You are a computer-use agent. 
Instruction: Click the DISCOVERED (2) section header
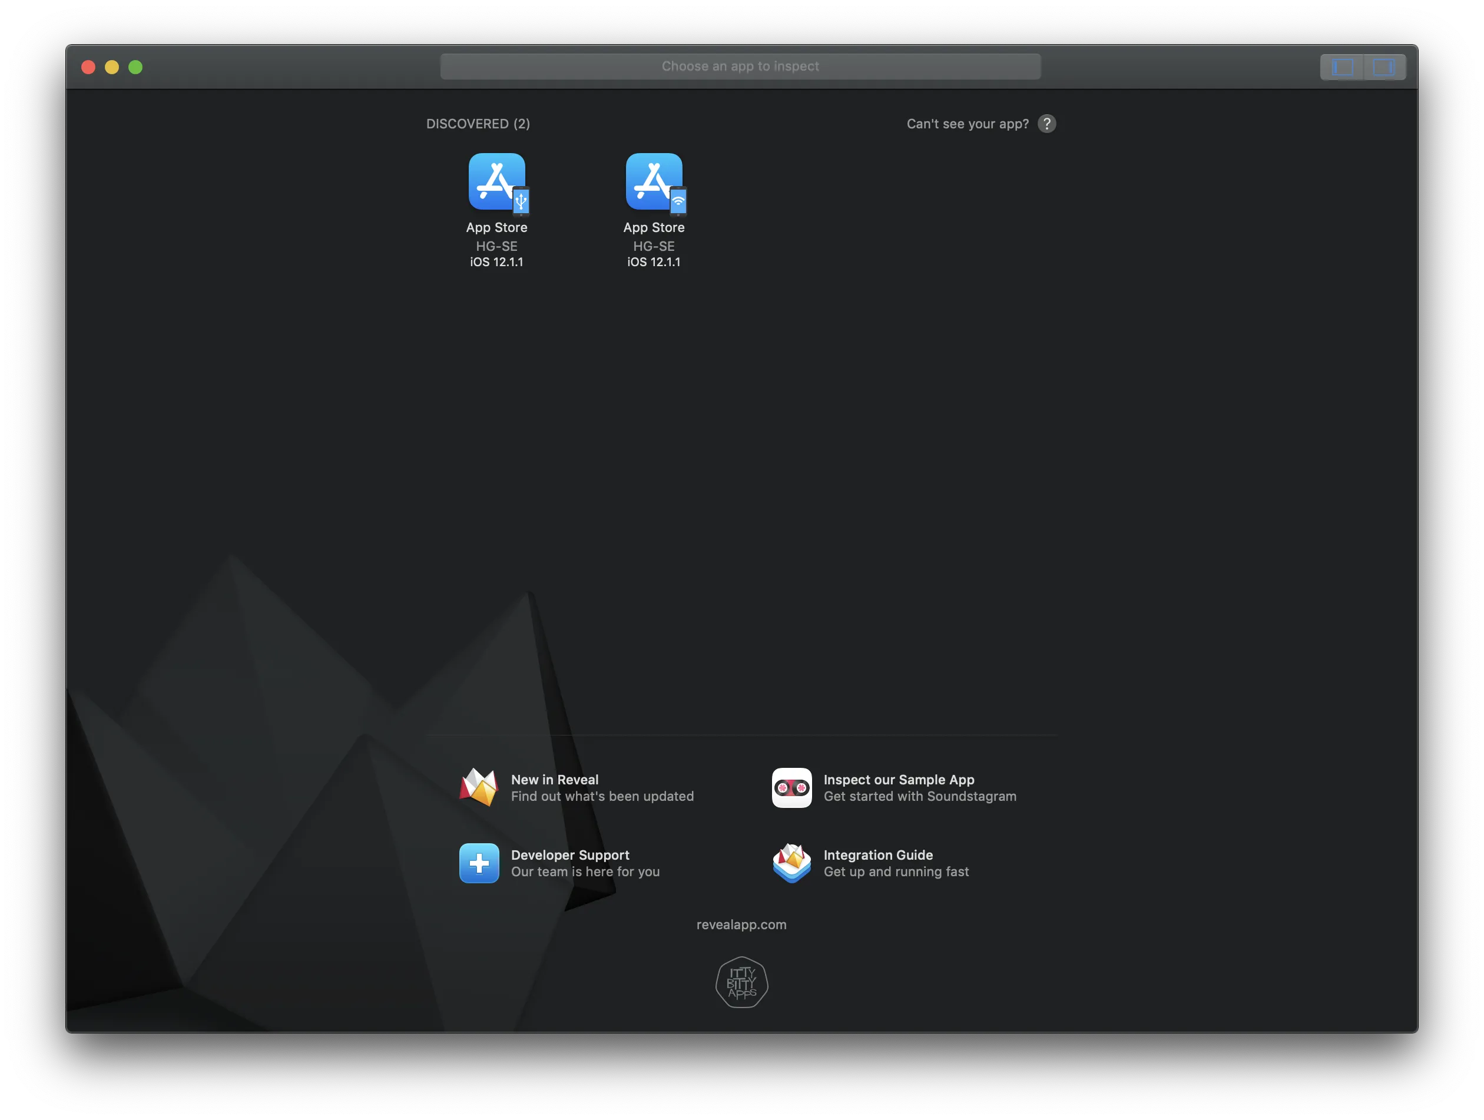point(478,124)
